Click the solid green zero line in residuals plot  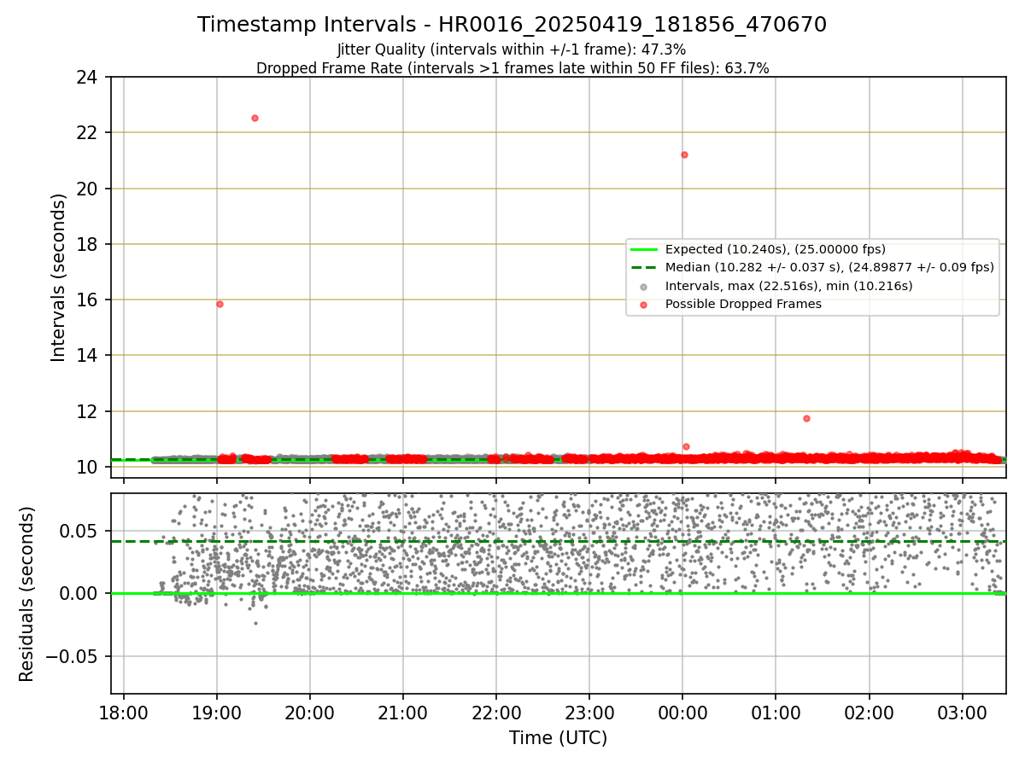[558, 593]
